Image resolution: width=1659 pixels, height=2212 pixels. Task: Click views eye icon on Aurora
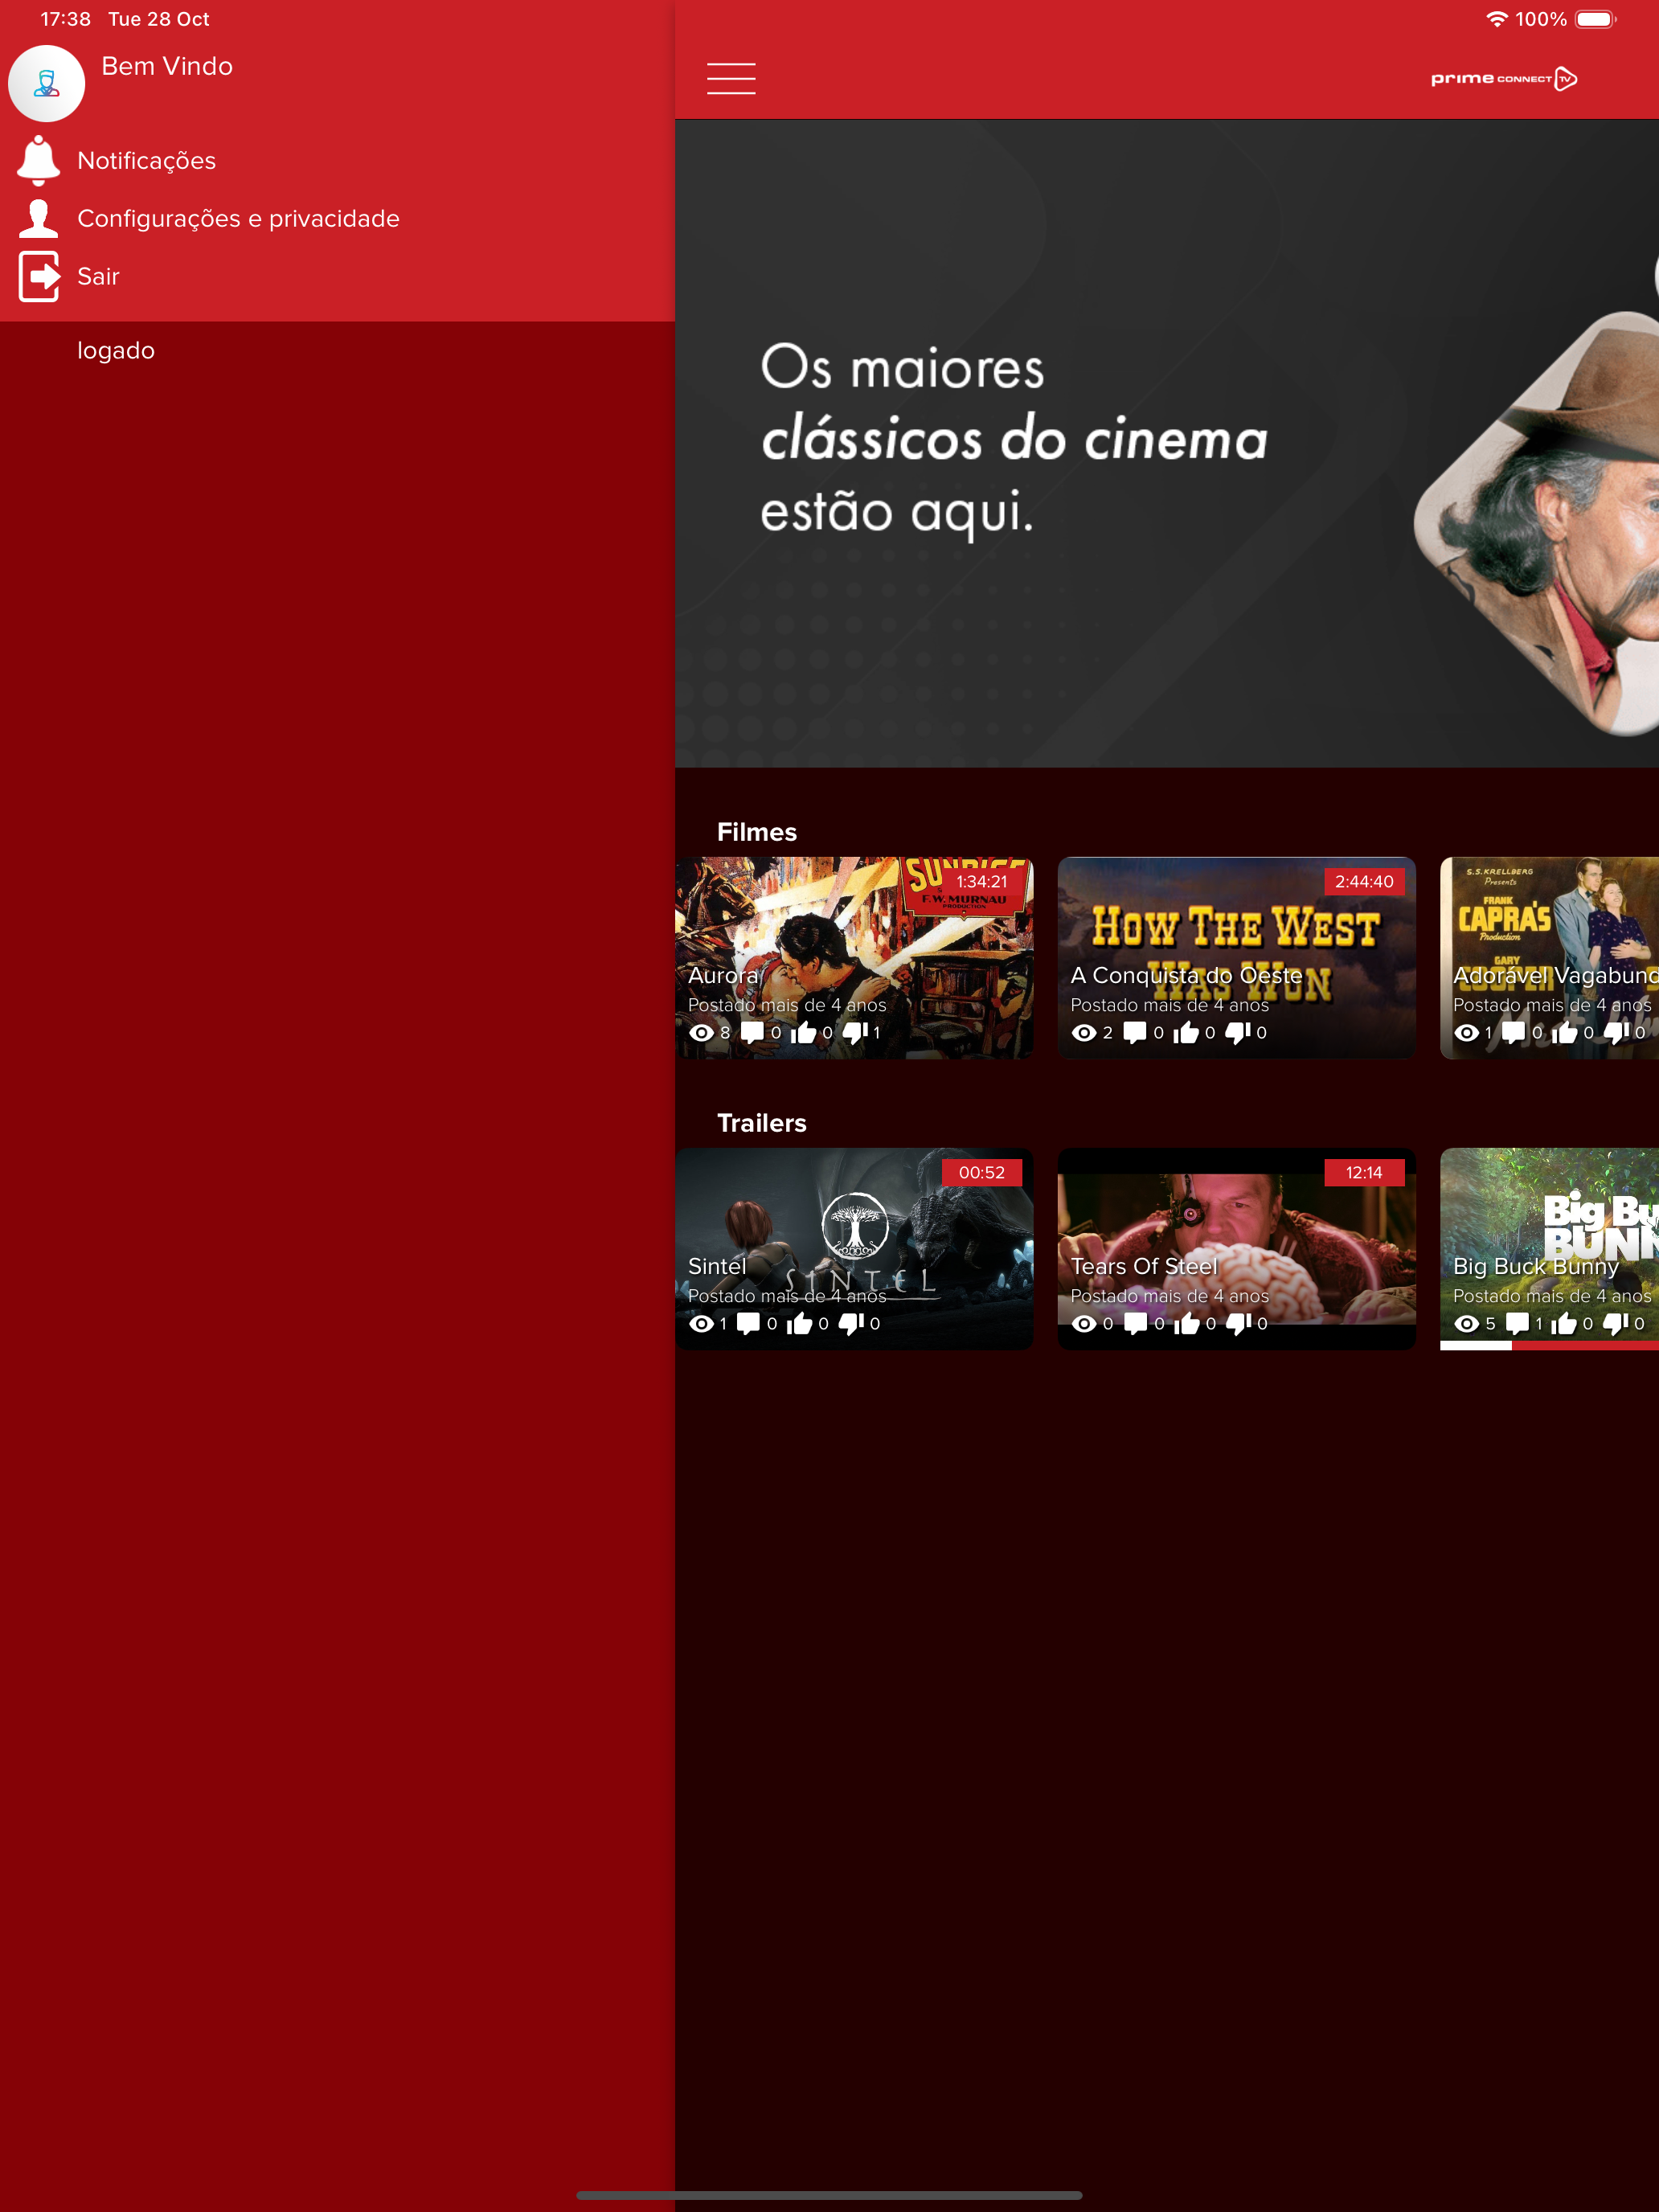click(702, 1033)
